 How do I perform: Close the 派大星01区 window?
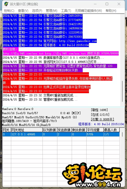pos(119,4)
